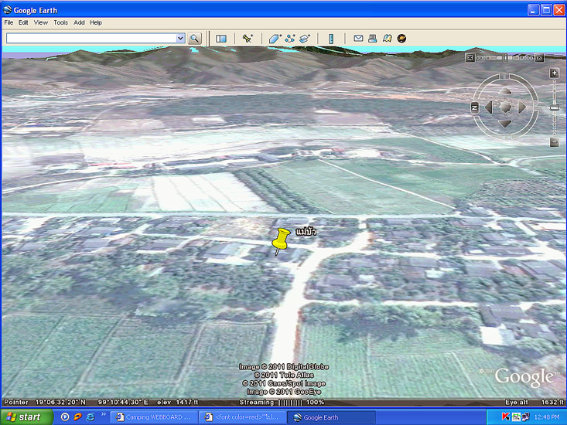Open the View menu
Image resolution: width=567 pixels, height=425 pixels.
(41, 22)
